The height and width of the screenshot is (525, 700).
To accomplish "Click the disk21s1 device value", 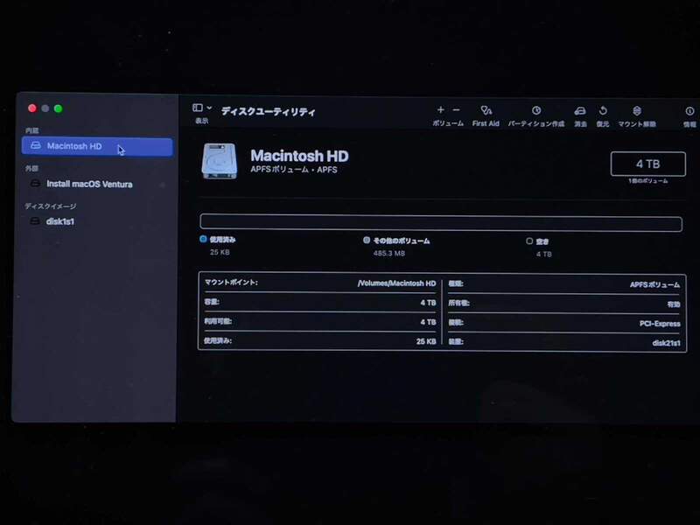I will point(666,343).
